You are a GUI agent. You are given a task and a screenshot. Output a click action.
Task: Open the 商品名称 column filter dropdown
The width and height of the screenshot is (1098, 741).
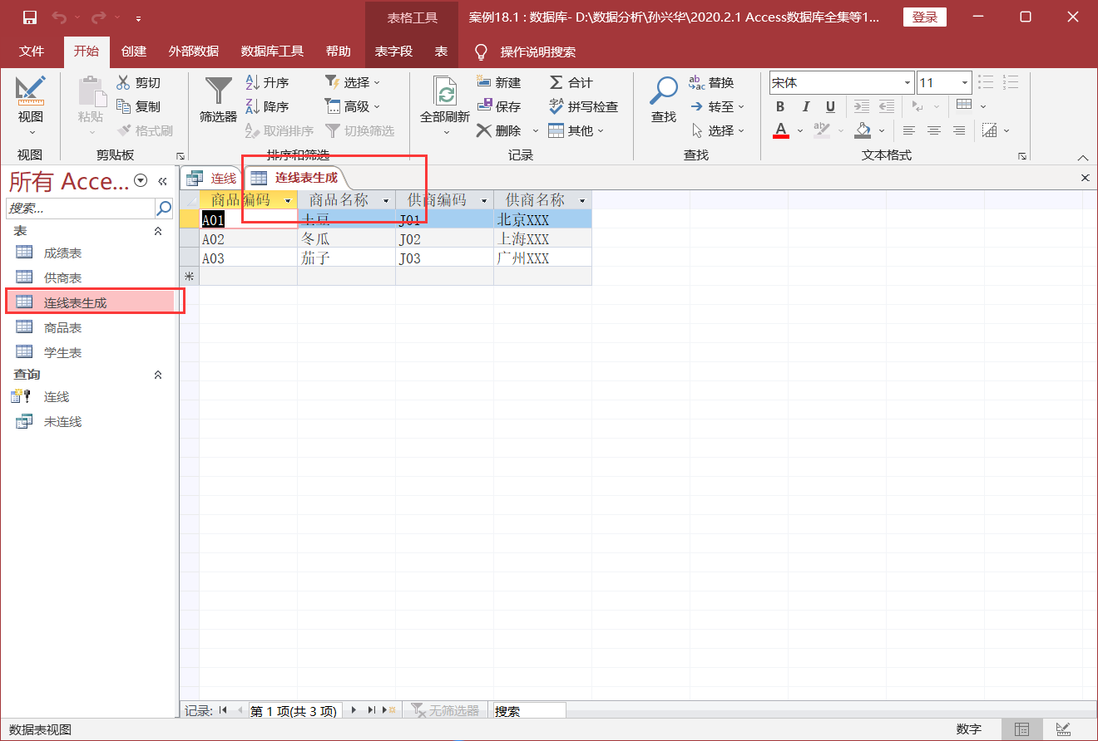coord(386,201)
